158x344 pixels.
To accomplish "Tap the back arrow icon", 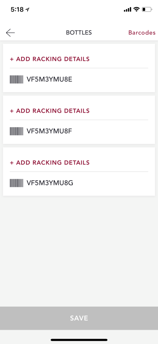I will click(x=10, y=33).
